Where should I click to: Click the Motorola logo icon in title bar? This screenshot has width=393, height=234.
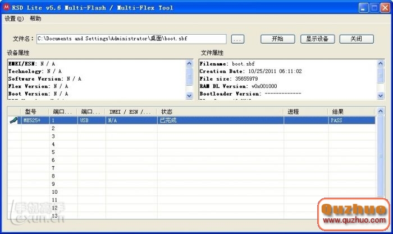click(6, 7)
